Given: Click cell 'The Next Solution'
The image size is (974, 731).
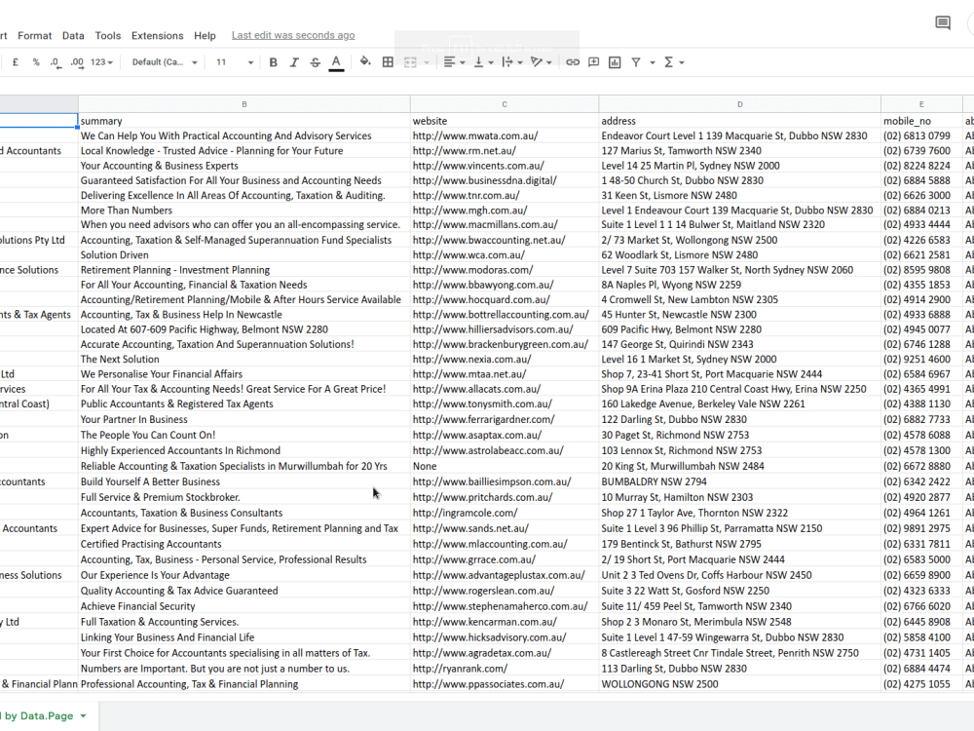Looking at the screenshot, I should (244, 360).
